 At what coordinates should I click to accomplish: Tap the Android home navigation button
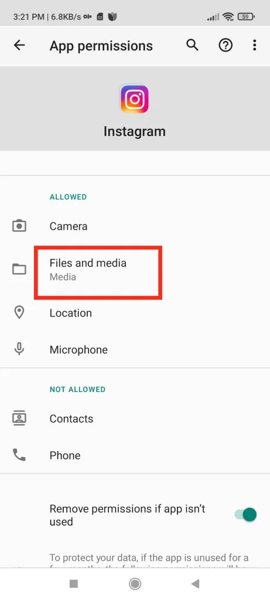(x=135, y=584)
